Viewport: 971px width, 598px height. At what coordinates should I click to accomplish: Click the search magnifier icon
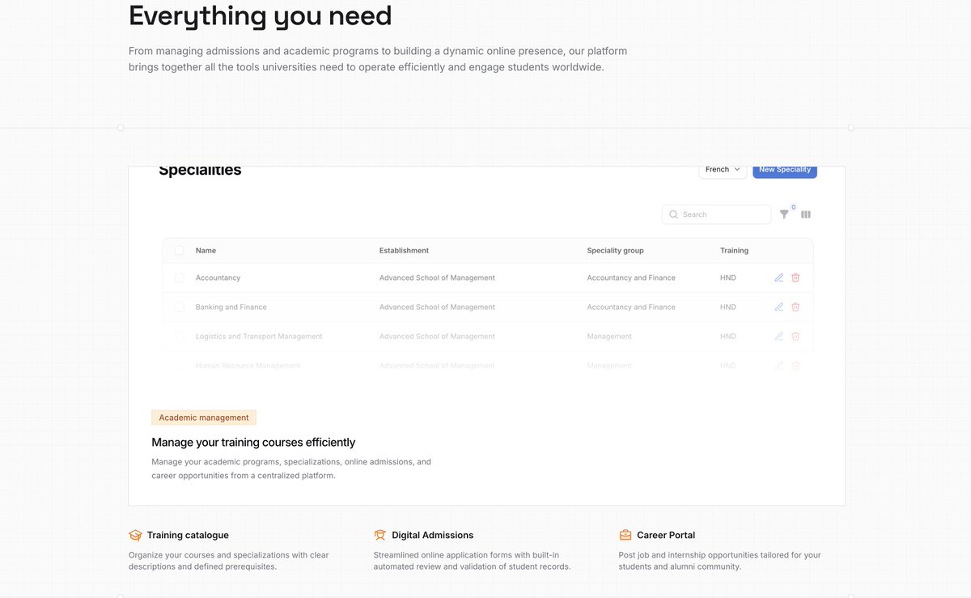(x=673, y=214)
